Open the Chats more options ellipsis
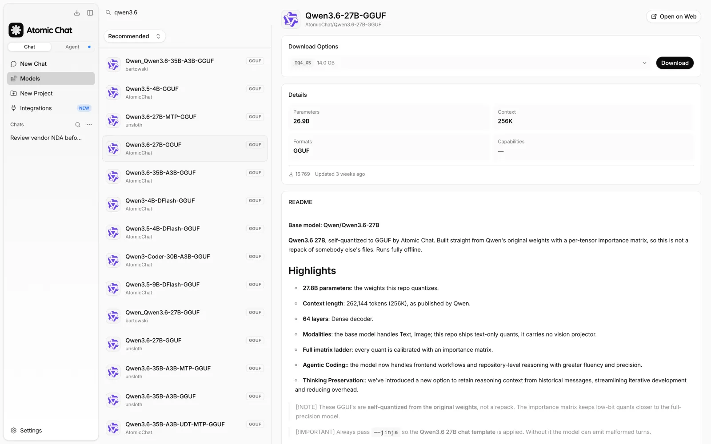 (x=89, y=125)
